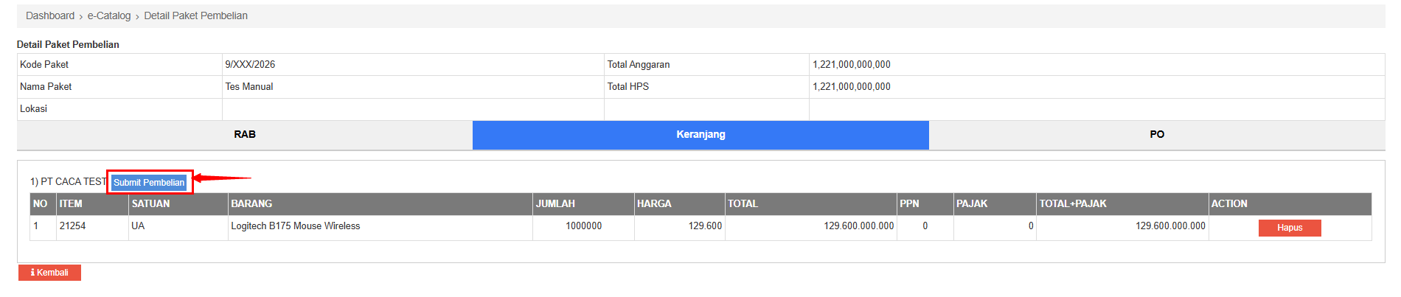Click item code 21254 in the table
The width and height of the screenshot is (1401, 297).
tap(72, 226)
